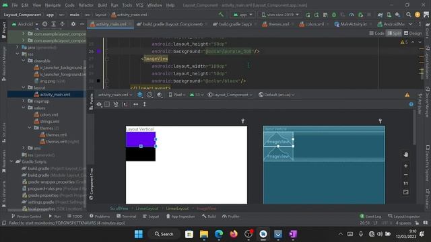Click the Zoom to Fit Screen icon

(x=405, y=192)
